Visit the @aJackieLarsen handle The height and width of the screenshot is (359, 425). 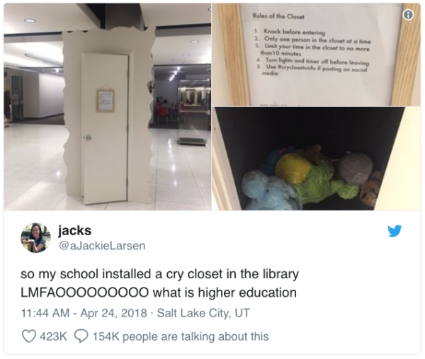(102, 246)
